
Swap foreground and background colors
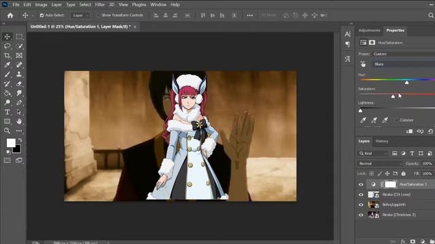20,140
